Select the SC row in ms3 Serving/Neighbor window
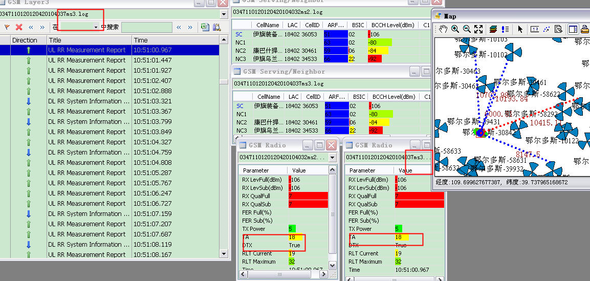 pyautogui.click(x=332, y=106)
